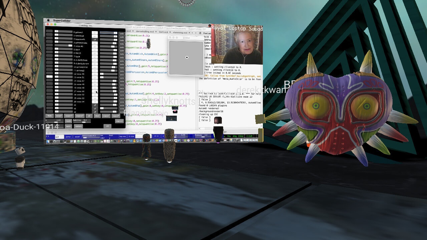Viewport: 427px width, 240px height.
Task: Toggle the on button for 12 voice 46
Action: [95, 74]
